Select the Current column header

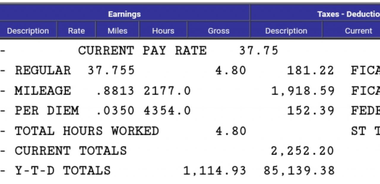pyautogui.click(x=358, y=31)
